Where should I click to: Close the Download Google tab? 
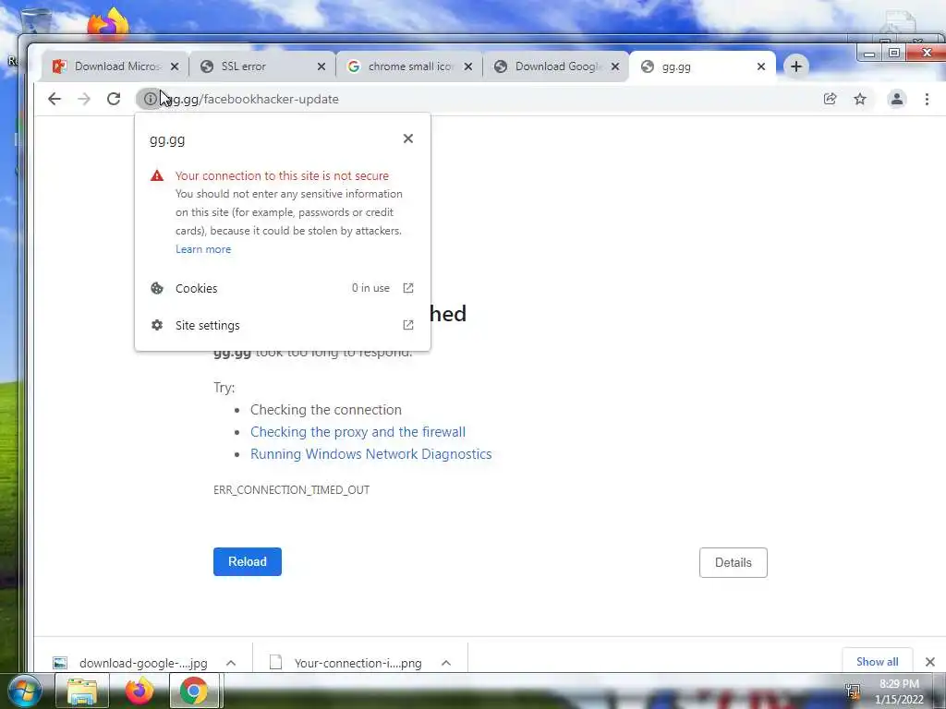(614, 66)
